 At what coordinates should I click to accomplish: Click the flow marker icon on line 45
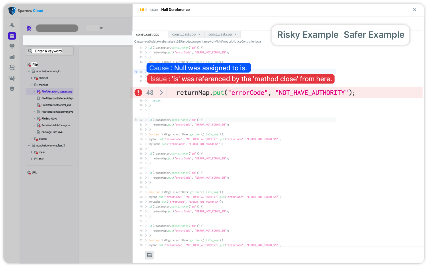pos(136,72)
